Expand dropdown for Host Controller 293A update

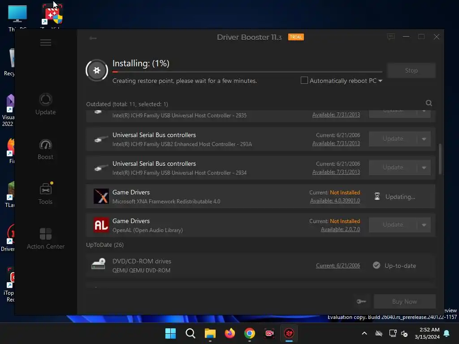[424, 139]
